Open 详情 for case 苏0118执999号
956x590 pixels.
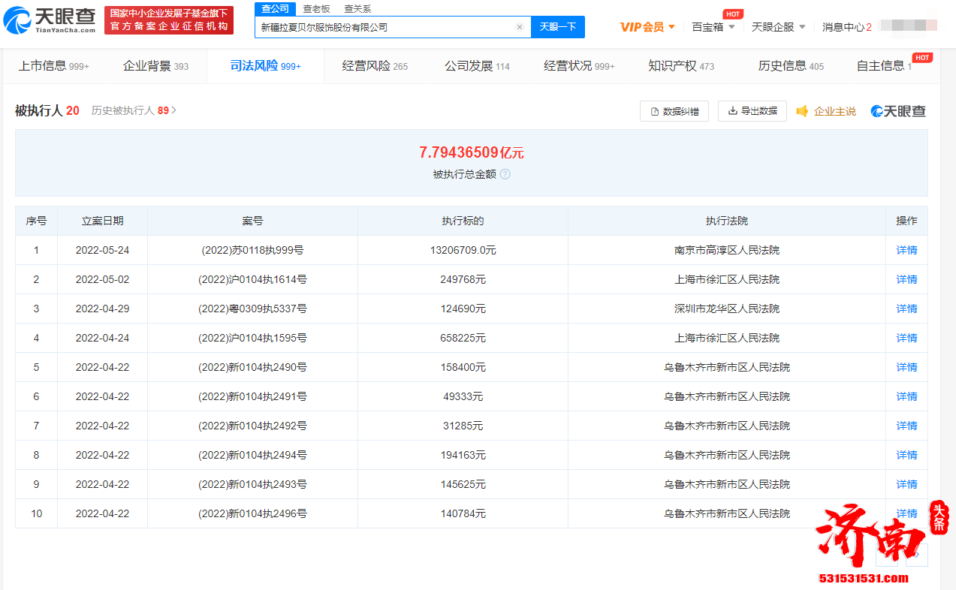pos(906,250)
